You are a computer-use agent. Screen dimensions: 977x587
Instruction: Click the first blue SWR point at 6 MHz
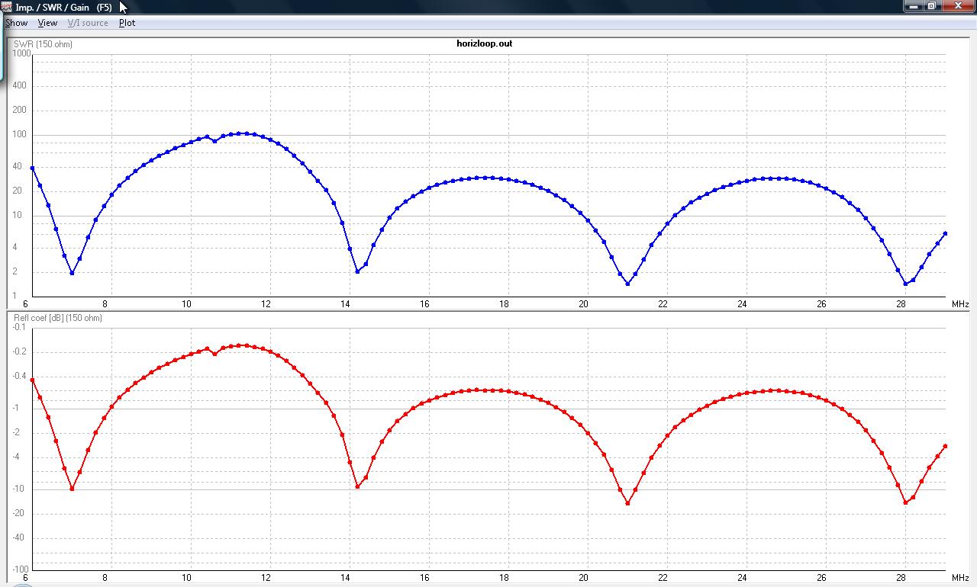pos(32,168)
